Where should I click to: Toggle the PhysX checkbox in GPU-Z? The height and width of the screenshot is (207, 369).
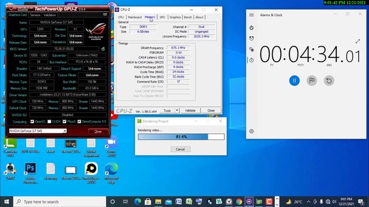coord(65,121)
